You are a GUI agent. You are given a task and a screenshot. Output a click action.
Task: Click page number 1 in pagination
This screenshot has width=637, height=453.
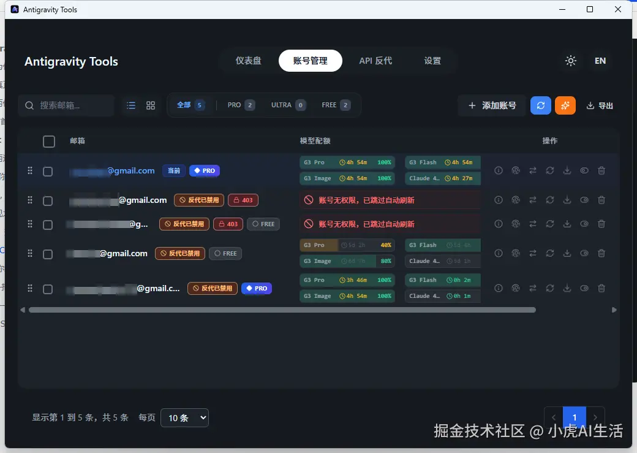tap(575, 417)
